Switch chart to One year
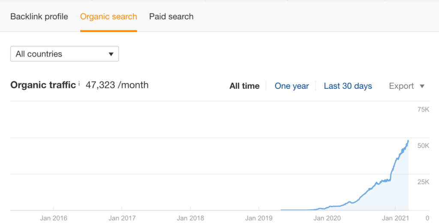439x224 pixels. [292, 86]
